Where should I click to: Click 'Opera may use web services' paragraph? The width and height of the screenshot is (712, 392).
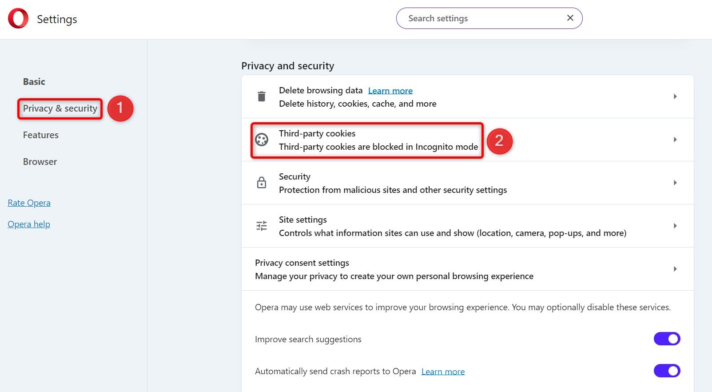click(x=463, y=307)
